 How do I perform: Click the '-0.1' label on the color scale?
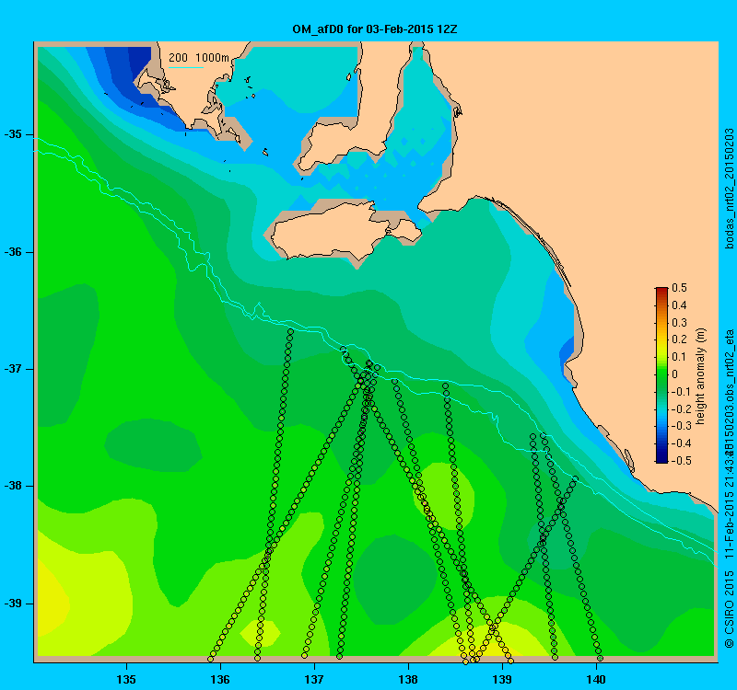(681, 392)
